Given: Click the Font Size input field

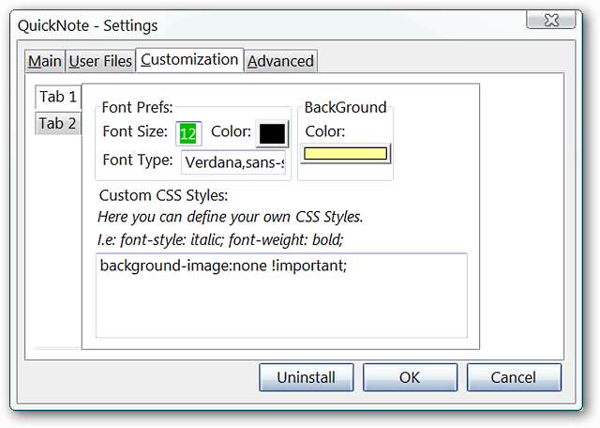Looking at the screenshot, I should [x=188, y=133].
